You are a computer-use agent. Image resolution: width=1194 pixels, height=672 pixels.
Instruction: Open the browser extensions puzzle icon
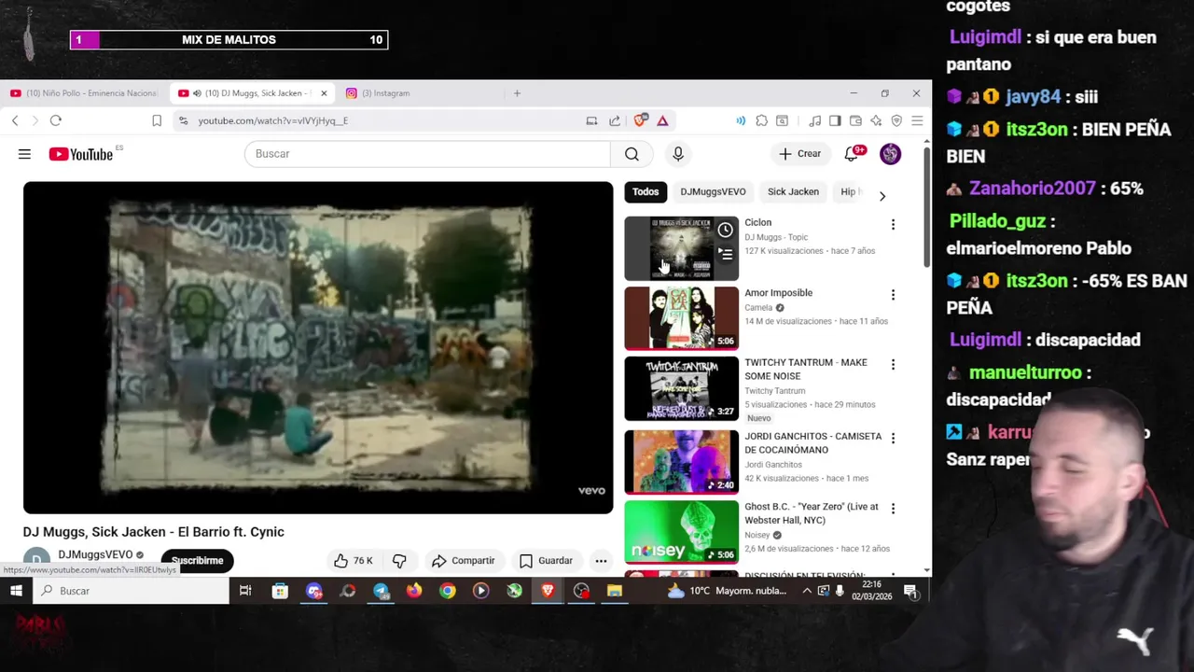coord(762,120)
